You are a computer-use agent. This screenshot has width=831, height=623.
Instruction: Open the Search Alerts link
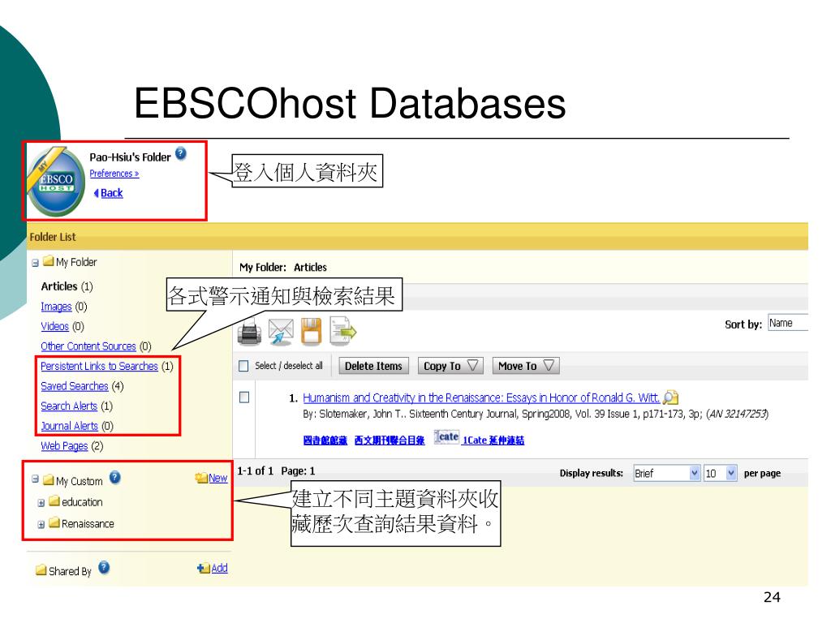(x=69, y=406)
